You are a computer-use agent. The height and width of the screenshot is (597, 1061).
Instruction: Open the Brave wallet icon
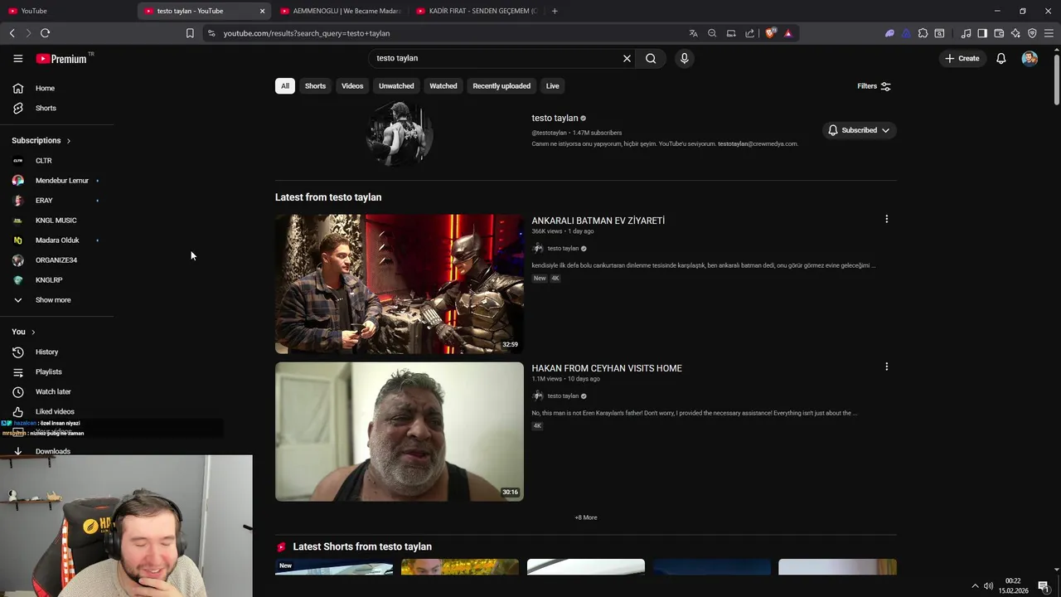[x=999, y=33]
